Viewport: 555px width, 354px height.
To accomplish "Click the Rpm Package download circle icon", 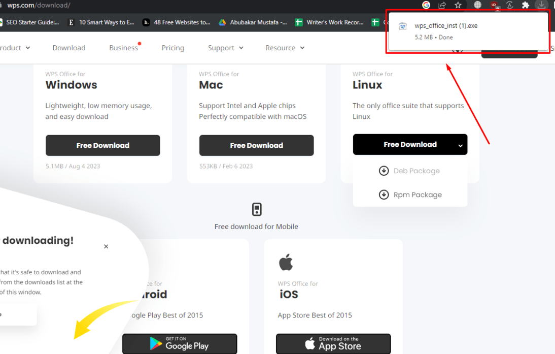I will coord(384,195).
